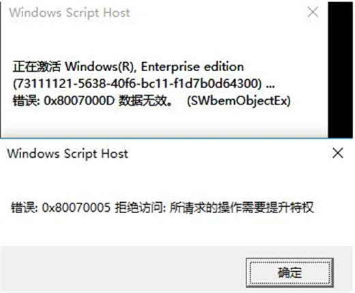Close the Windows activation error dialog
This screenshot has height=293, width=355.
tap(313, 12)
